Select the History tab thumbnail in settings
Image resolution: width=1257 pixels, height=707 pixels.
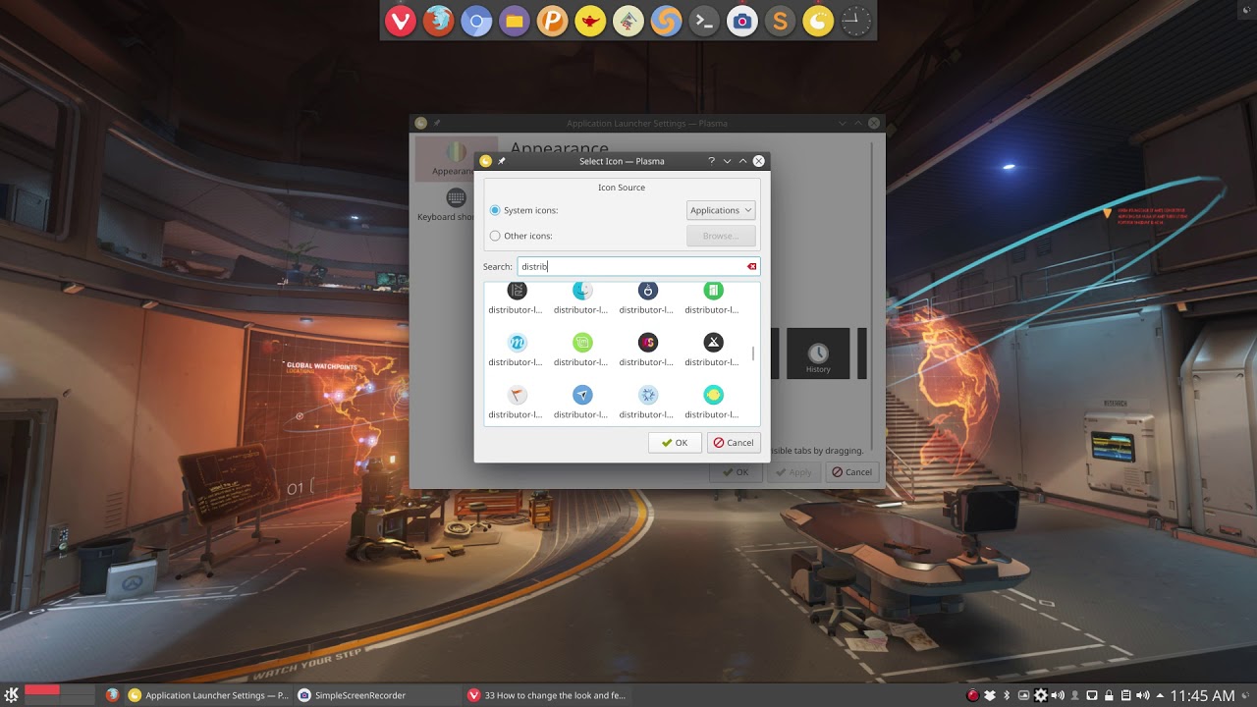click(x=818, y=353)
